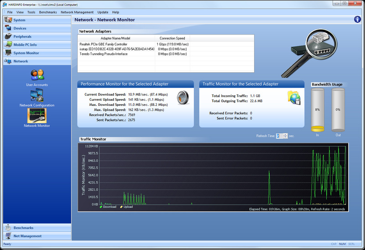Expand the Net Management sidebar section
The image size is (365, 250).
(x=37, y=236)
